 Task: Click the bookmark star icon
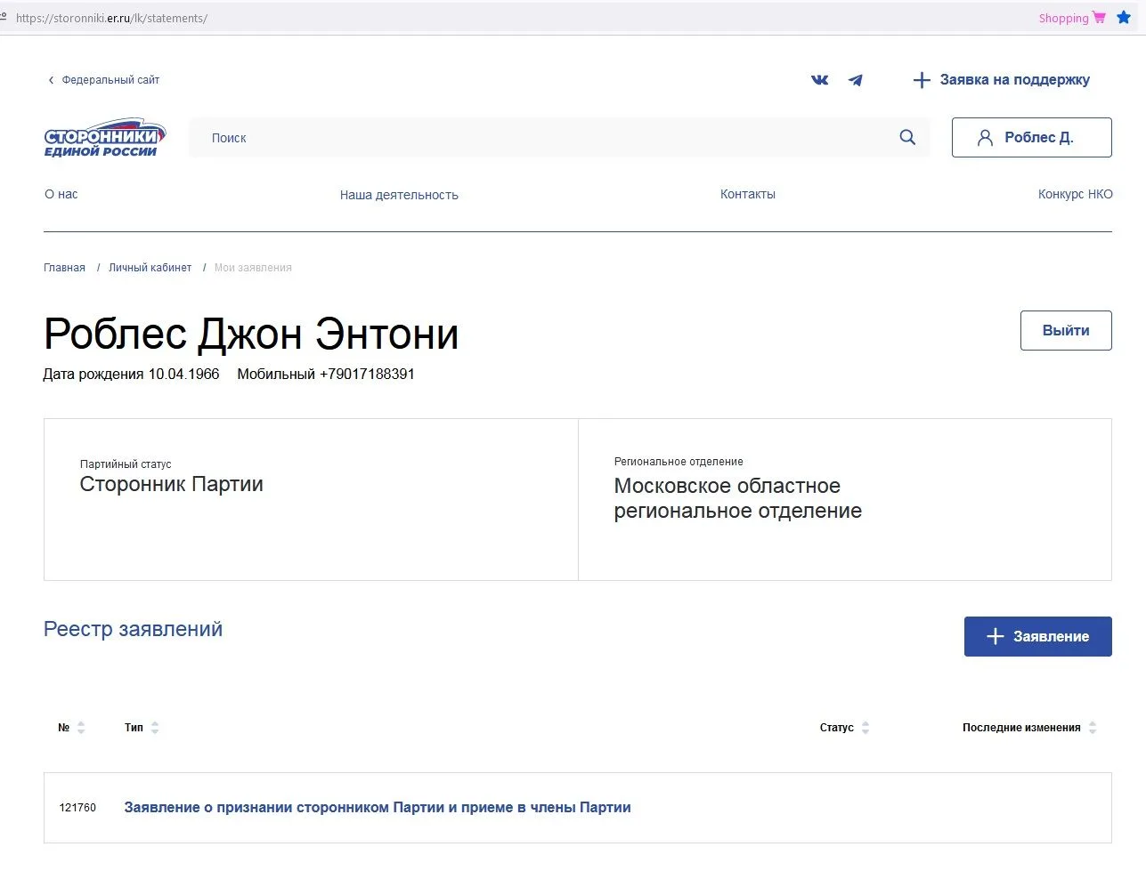coord(1124,18)
